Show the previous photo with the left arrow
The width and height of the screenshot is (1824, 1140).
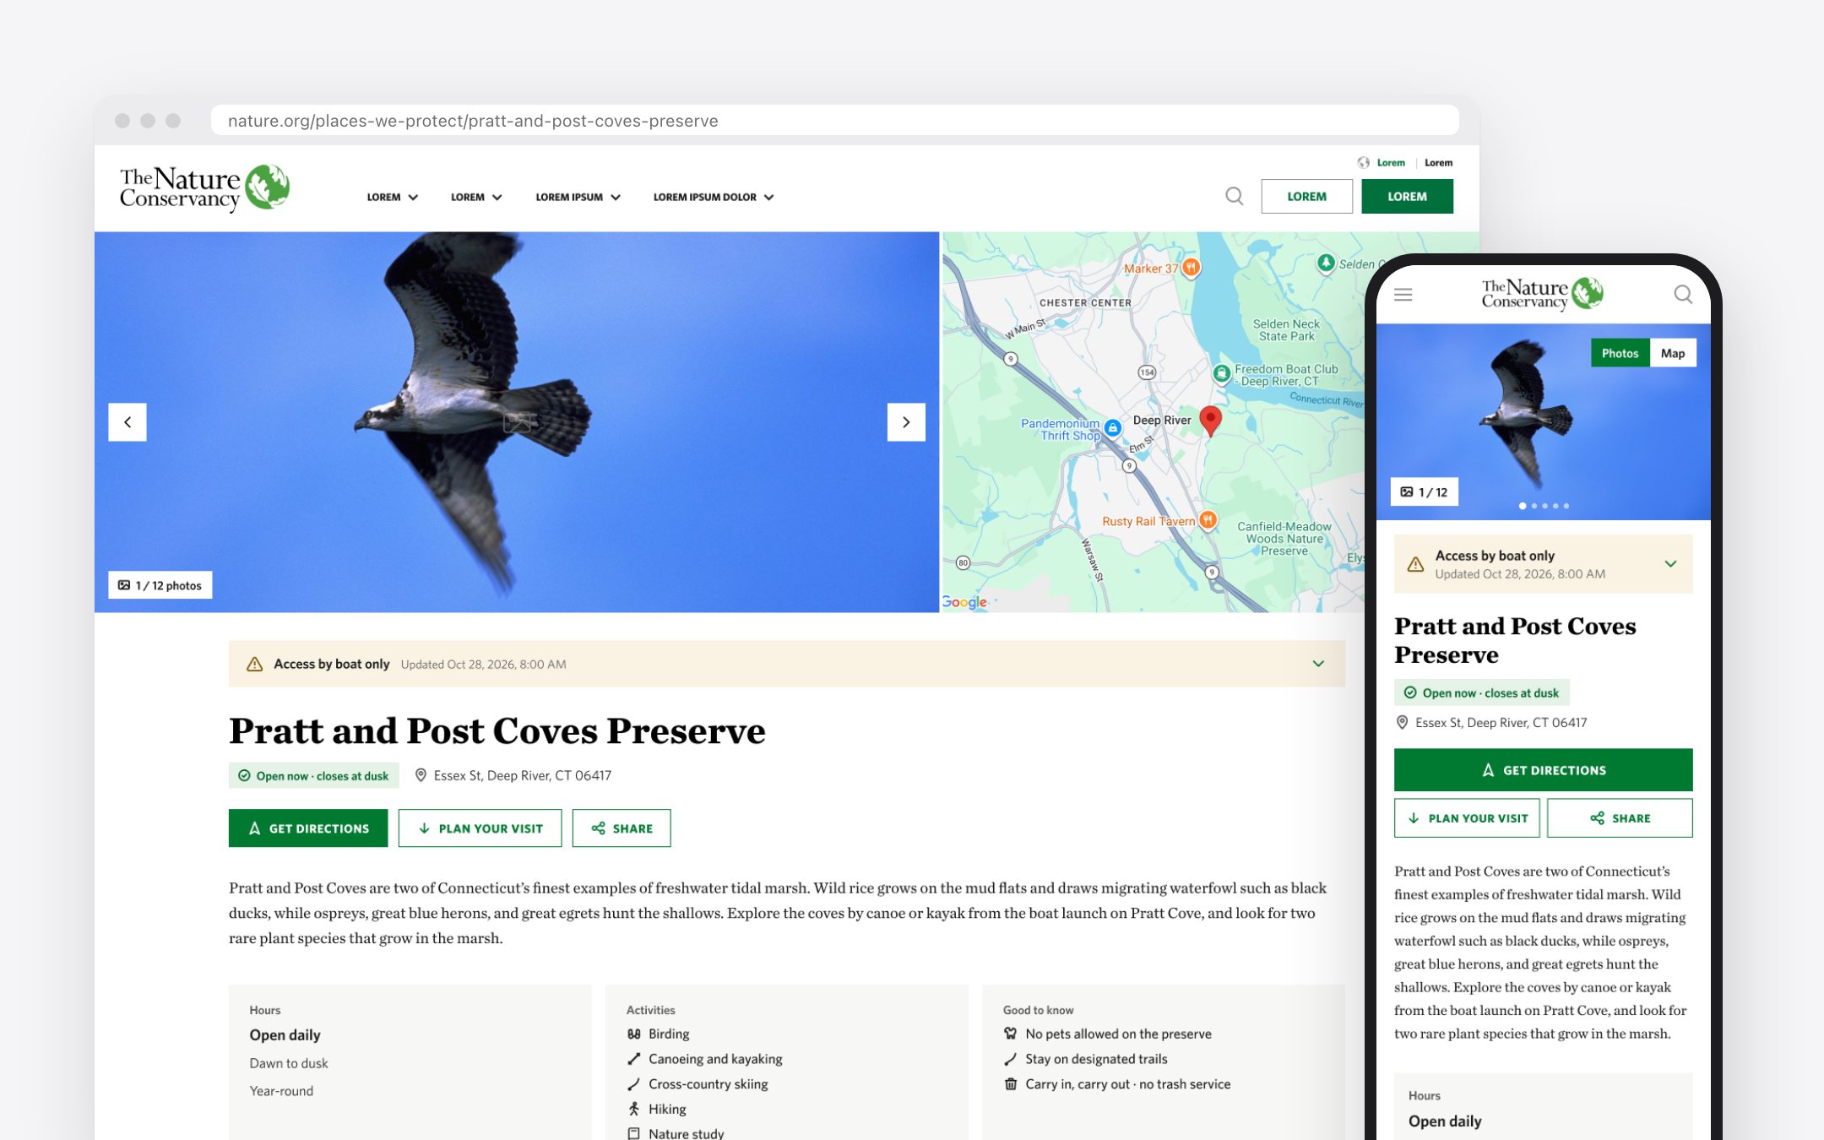click(128, 422)
